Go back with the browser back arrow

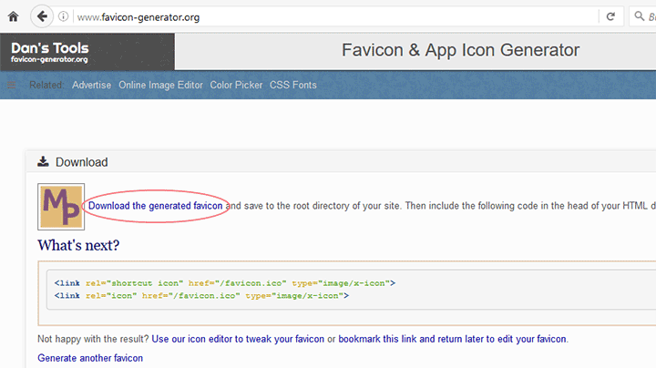point(42,16)
